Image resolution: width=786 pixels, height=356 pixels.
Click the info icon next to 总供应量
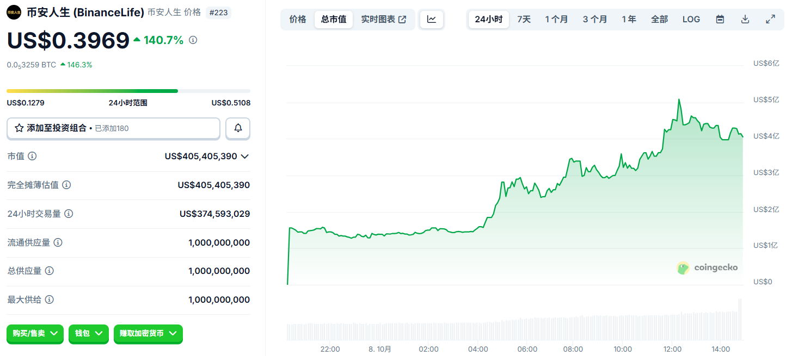click(x=50, y=271)
